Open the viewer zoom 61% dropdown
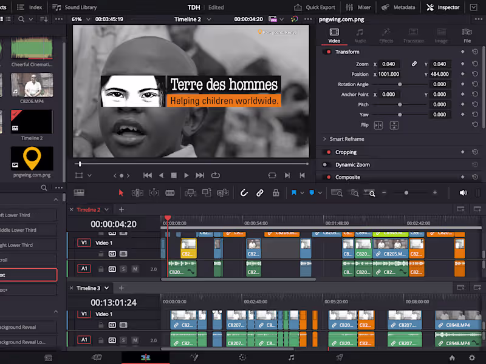Viewport: 486px width, 364px height. (x=81, y=19)
